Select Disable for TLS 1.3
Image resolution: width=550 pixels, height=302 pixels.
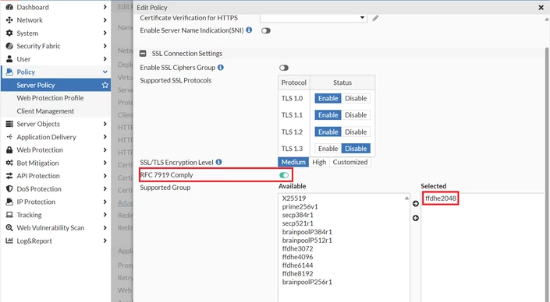[356, 149]
